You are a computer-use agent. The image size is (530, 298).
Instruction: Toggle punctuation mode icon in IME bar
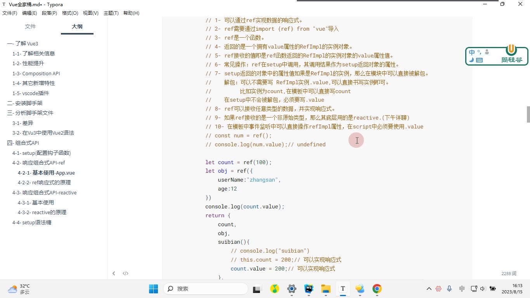pos(479,52)
